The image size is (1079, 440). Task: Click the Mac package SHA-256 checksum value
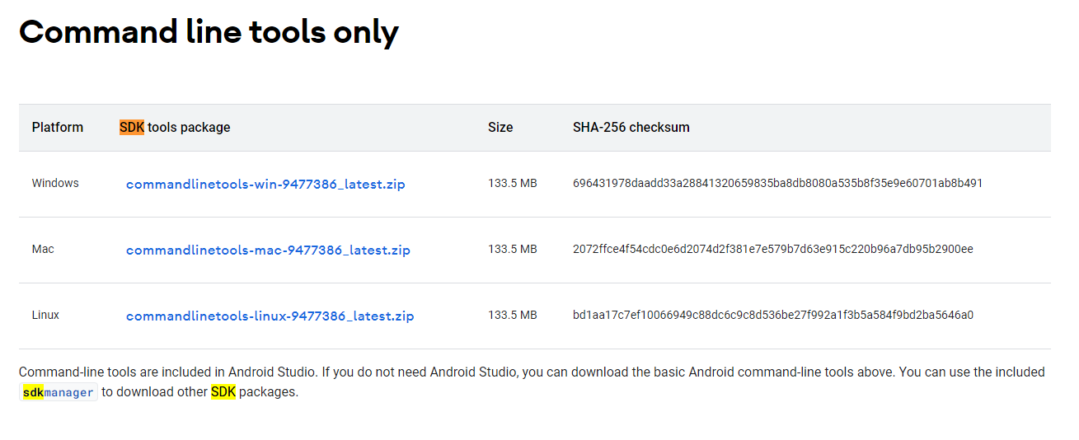773,250
